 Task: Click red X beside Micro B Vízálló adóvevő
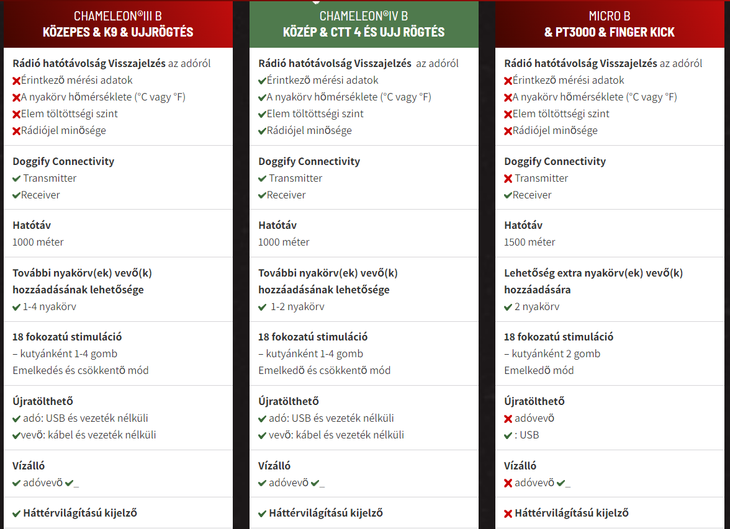coord(508,483)
